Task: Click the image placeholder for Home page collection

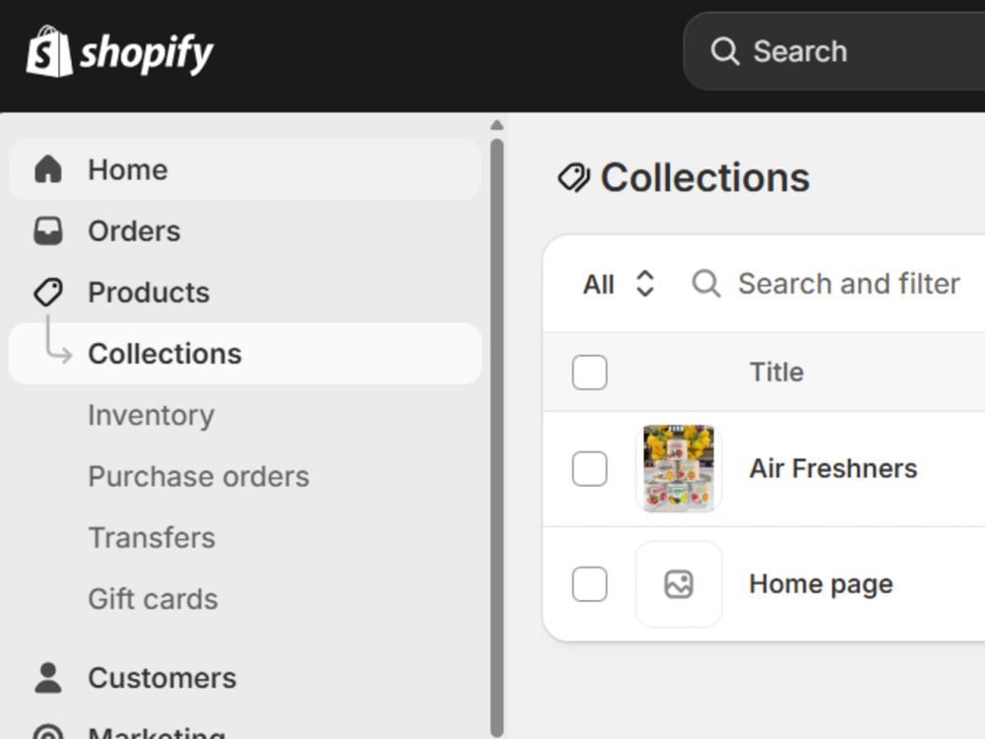Action: point(679,583)
